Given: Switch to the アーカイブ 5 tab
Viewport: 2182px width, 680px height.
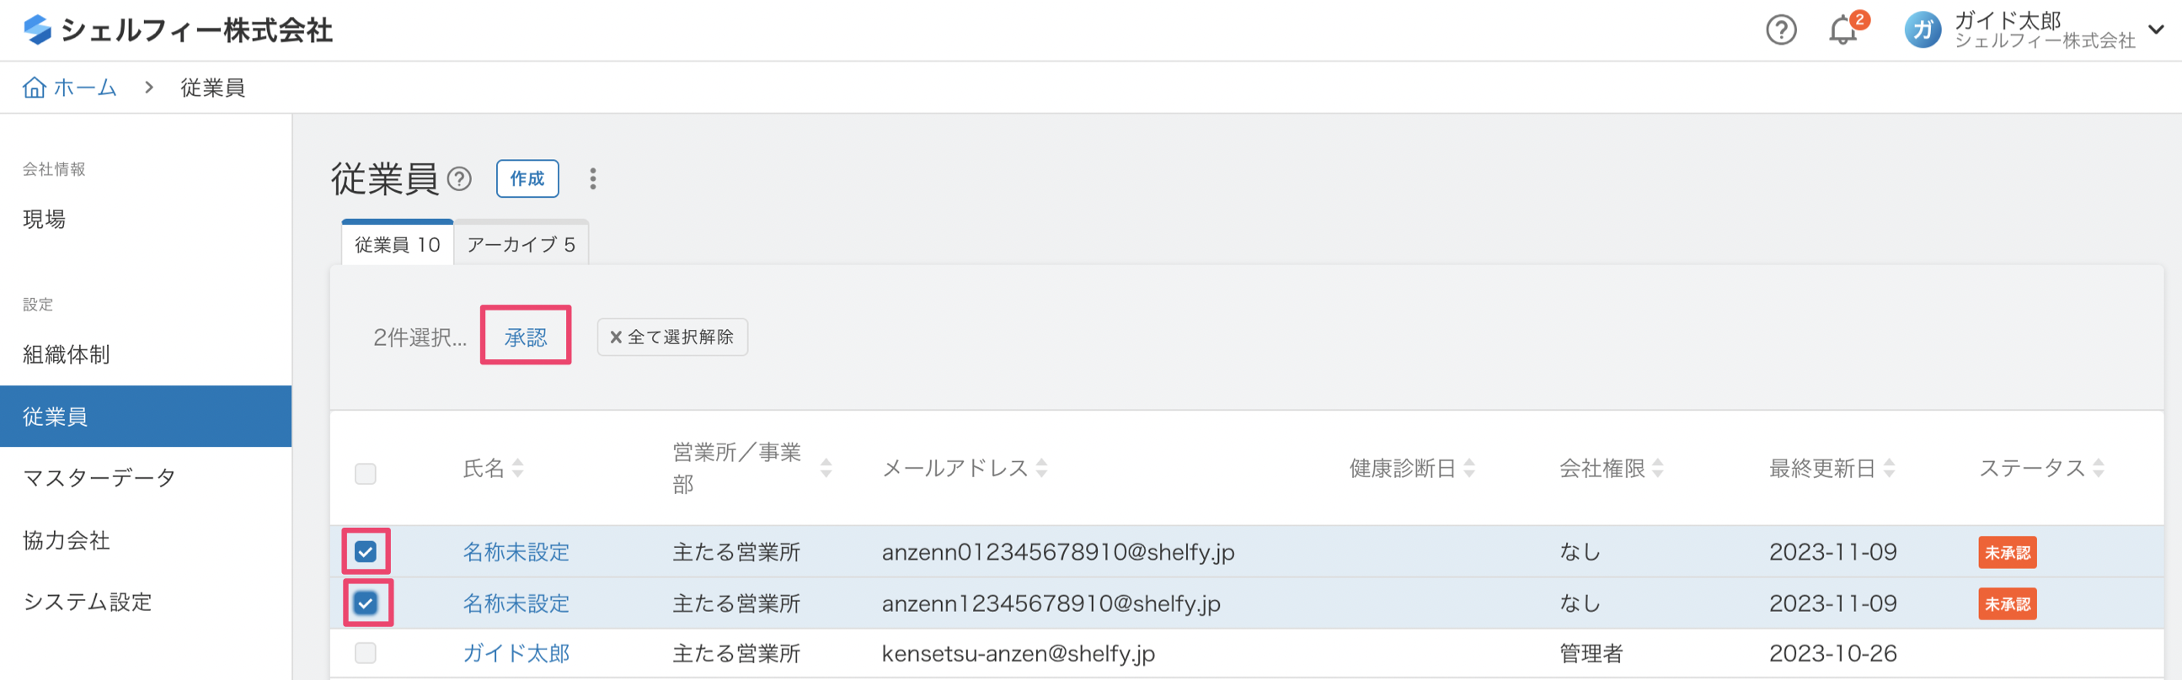Looking at the screenshot, I should coord(520,244).
